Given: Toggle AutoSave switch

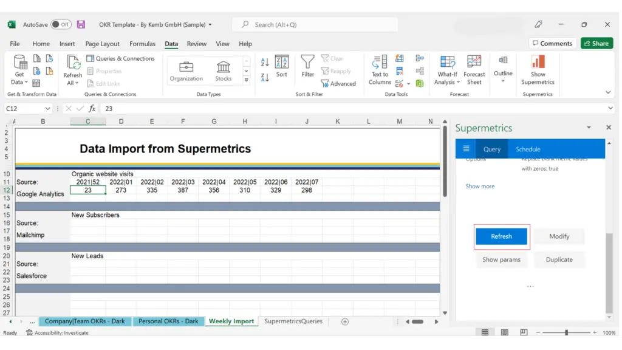Looking at the screenshot, I should 61,24.
